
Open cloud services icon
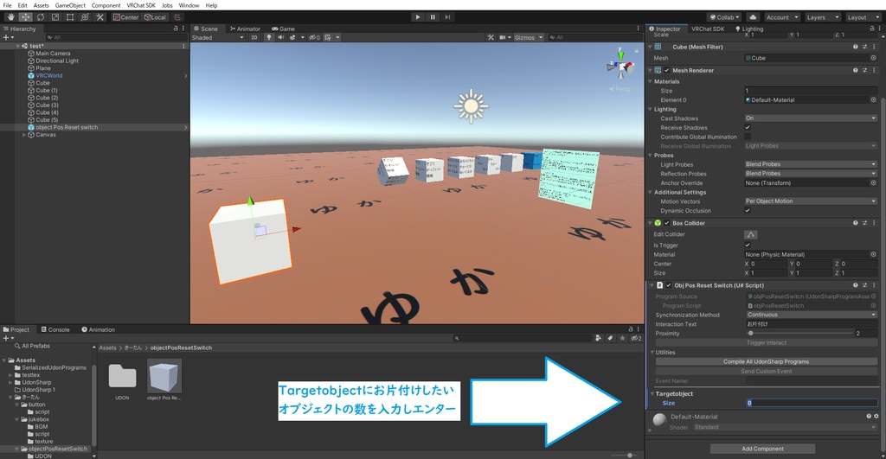(753, 17)
